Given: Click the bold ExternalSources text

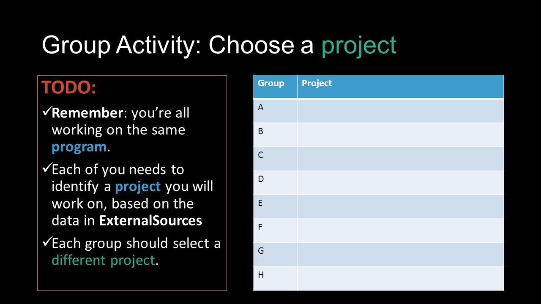Looking at the screenshot, I should pyautogui.click(x=150, y=220).
